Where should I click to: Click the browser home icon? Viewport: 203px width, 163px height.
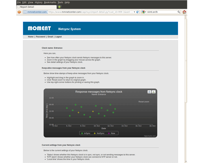[x=184, y=12]
